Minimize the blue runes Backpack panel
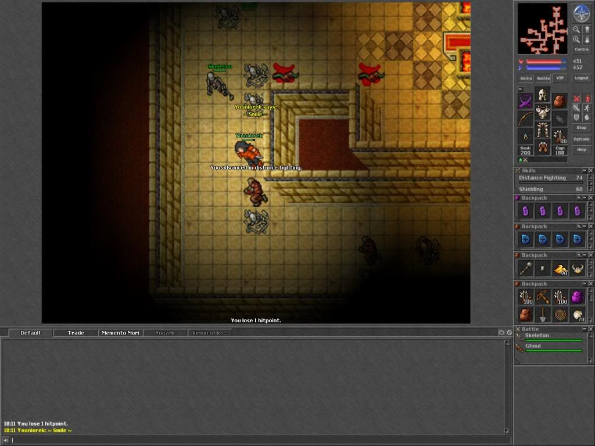This screenshot has height=446, width=595. point(585,226)
